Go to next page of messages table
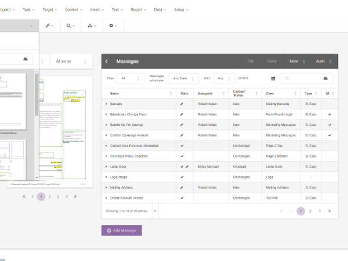The height and width of the screenshot is (261, 348). click(320, 211)
